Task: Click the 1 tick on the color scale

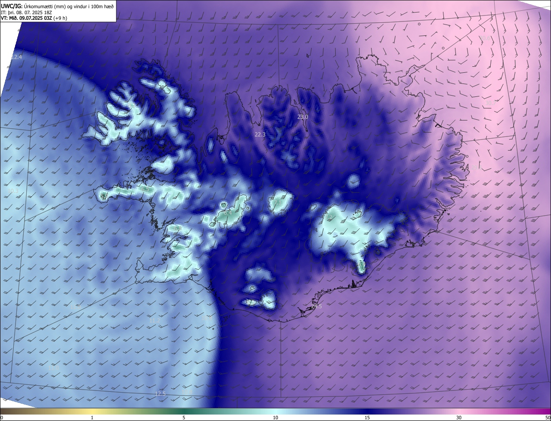Action: click(92, 418)
